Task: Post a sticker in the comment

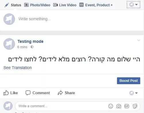Action: [x=135, y=106]
